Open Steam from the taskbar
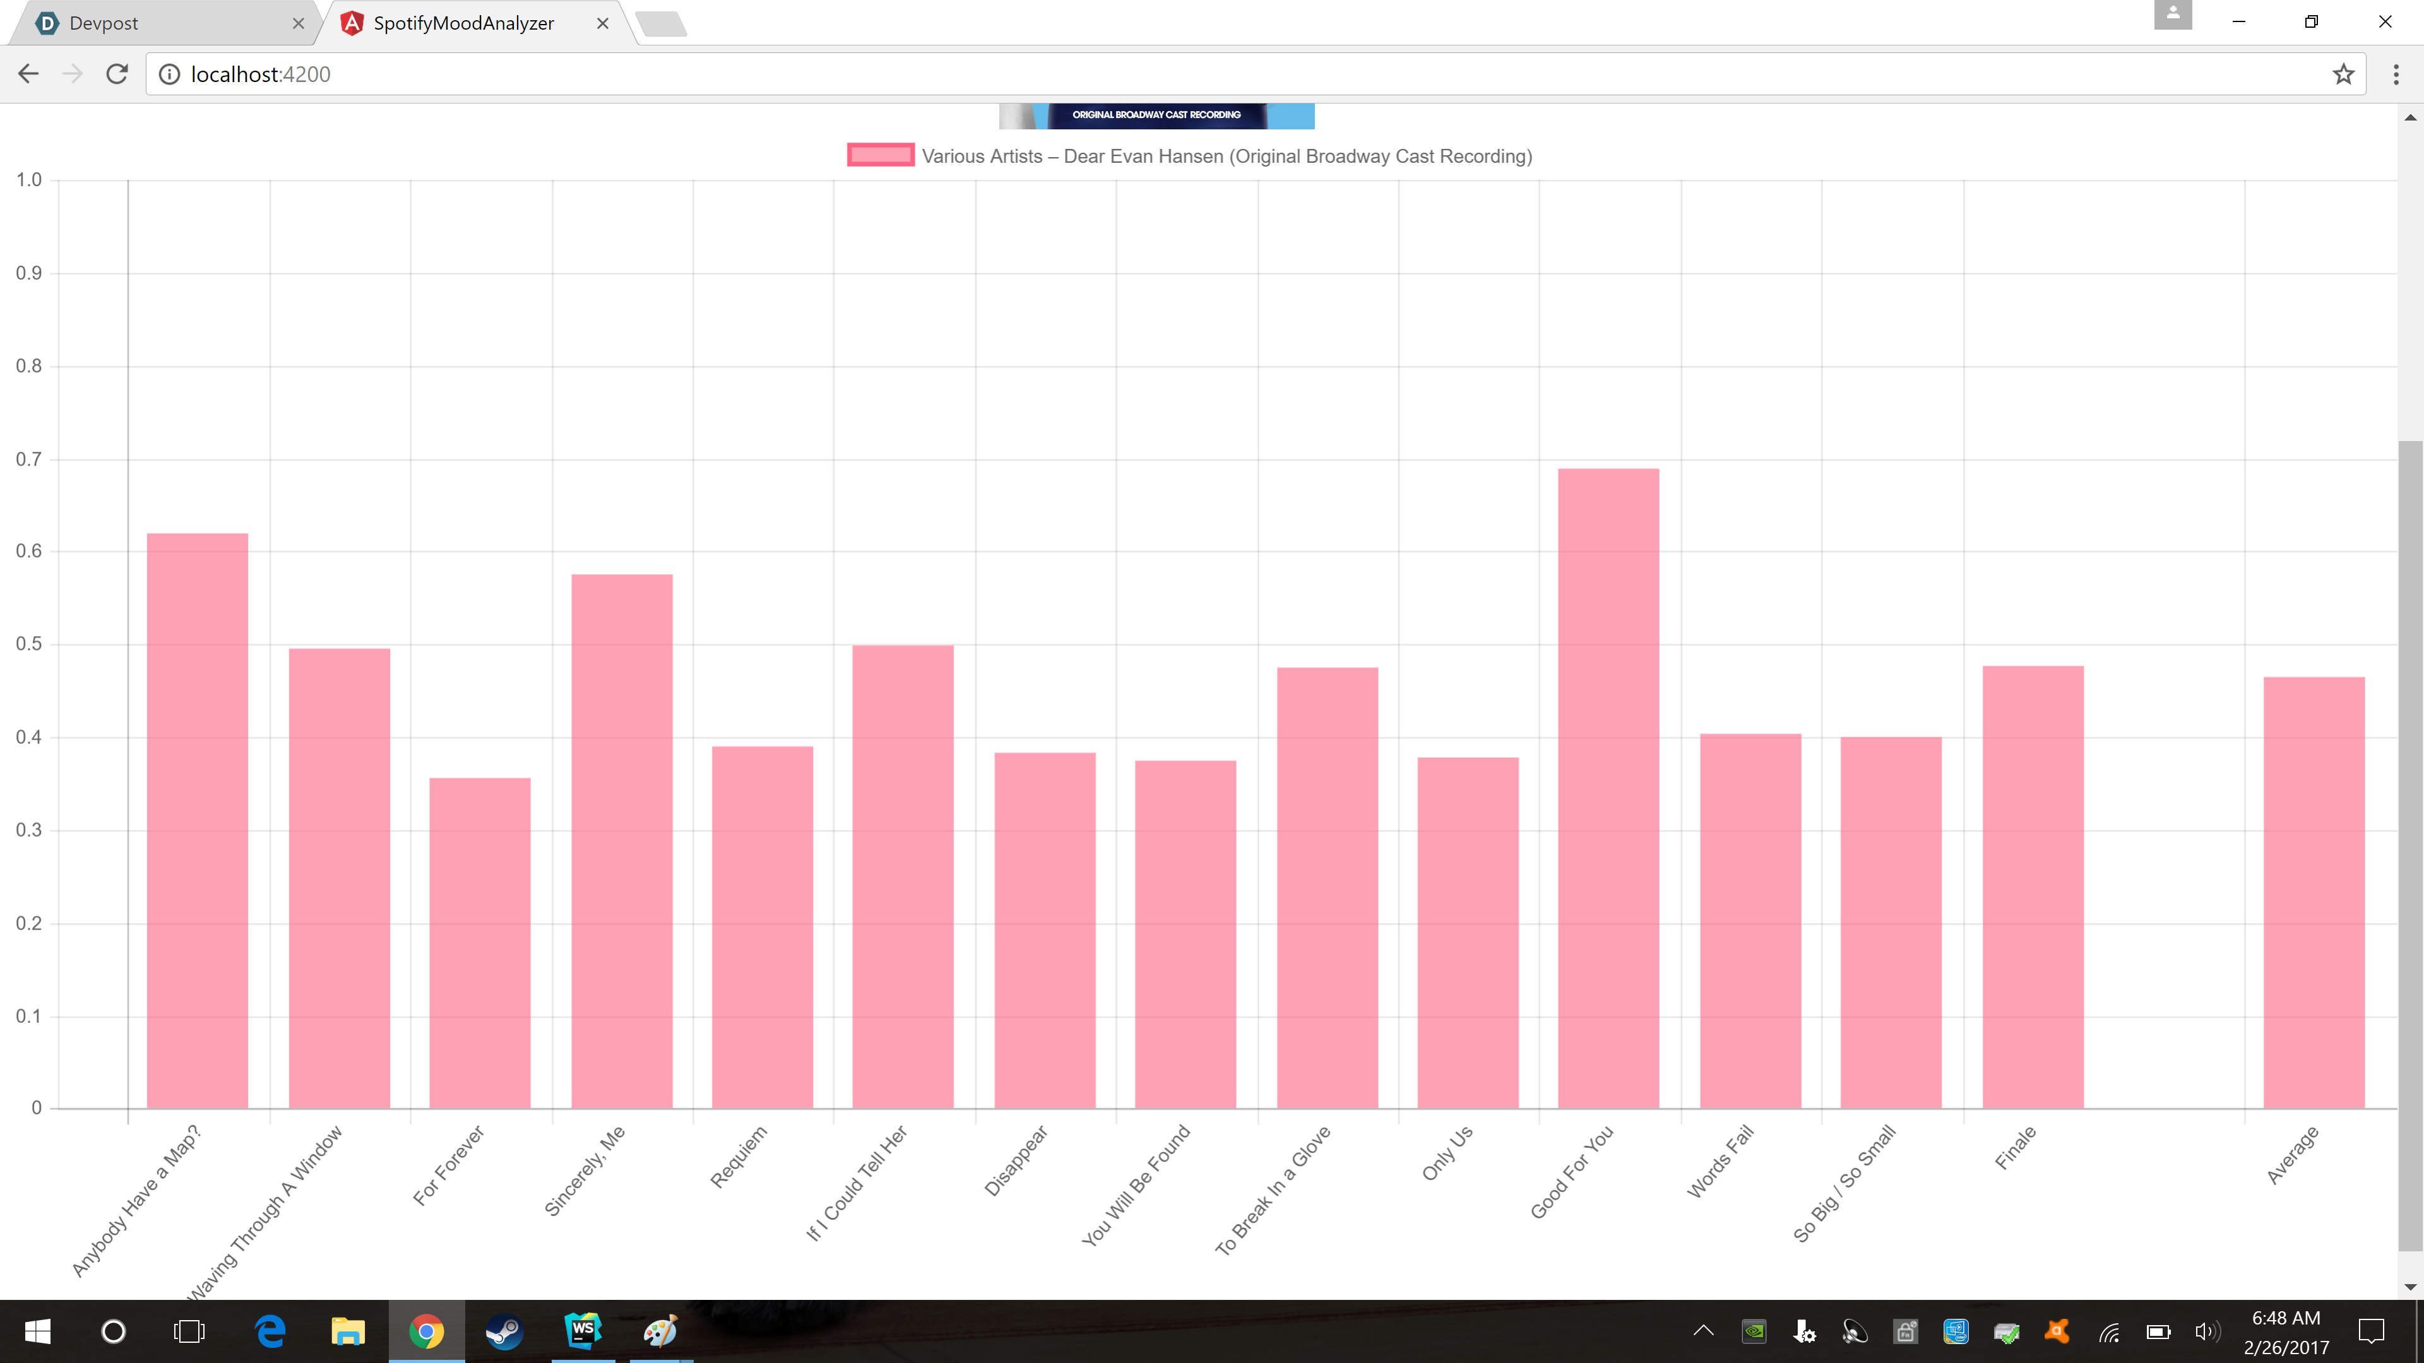The image size is (2424, 1363). click(504, 1332)
